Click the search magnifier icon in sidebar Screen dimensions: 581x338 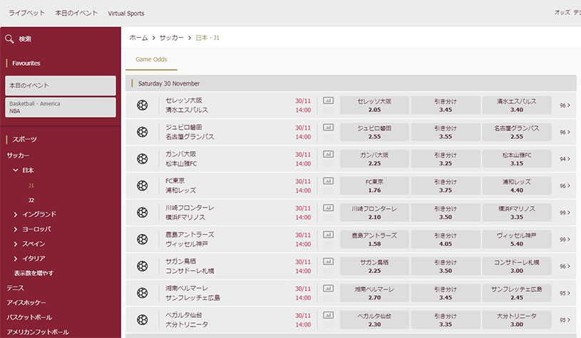pyautogui.click(x=9, y=39)
